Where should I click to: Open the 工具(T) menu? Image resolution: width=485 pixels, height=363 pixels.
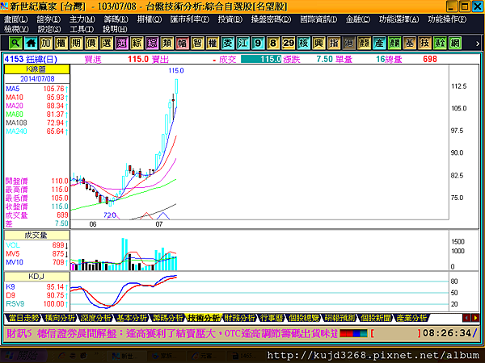click(x=82, y=29)
